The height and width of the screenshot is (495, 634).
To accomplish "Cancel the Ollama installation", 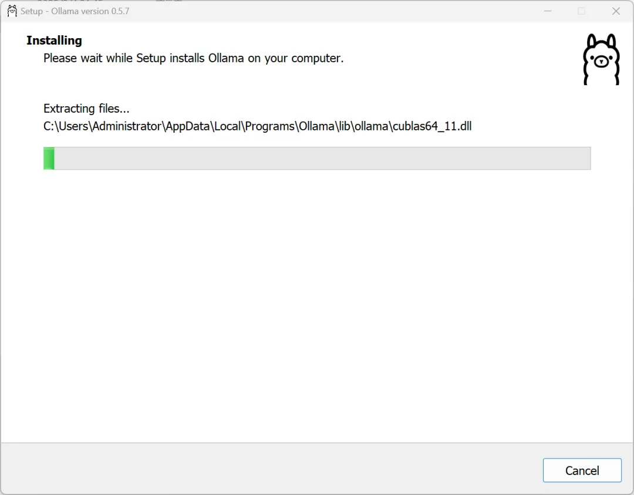I will pyautogui.click(x=582, y=470).
